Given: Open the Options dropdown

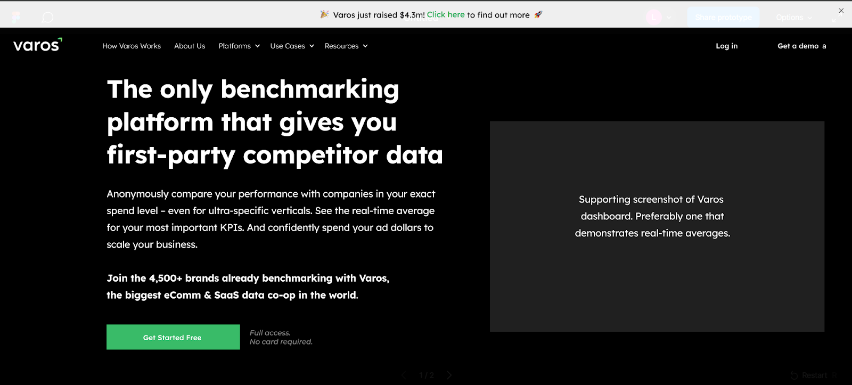Looking at the screenshot, I should [794, 18].
